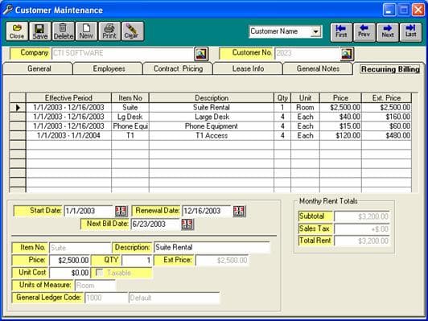Click the $160.00 extended price cell

coord(386,117)
